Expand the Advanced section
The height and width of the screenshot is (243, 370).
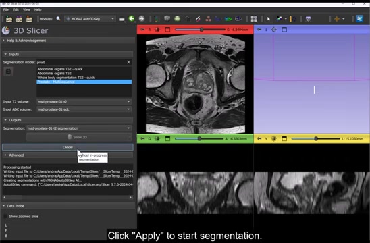68,155
